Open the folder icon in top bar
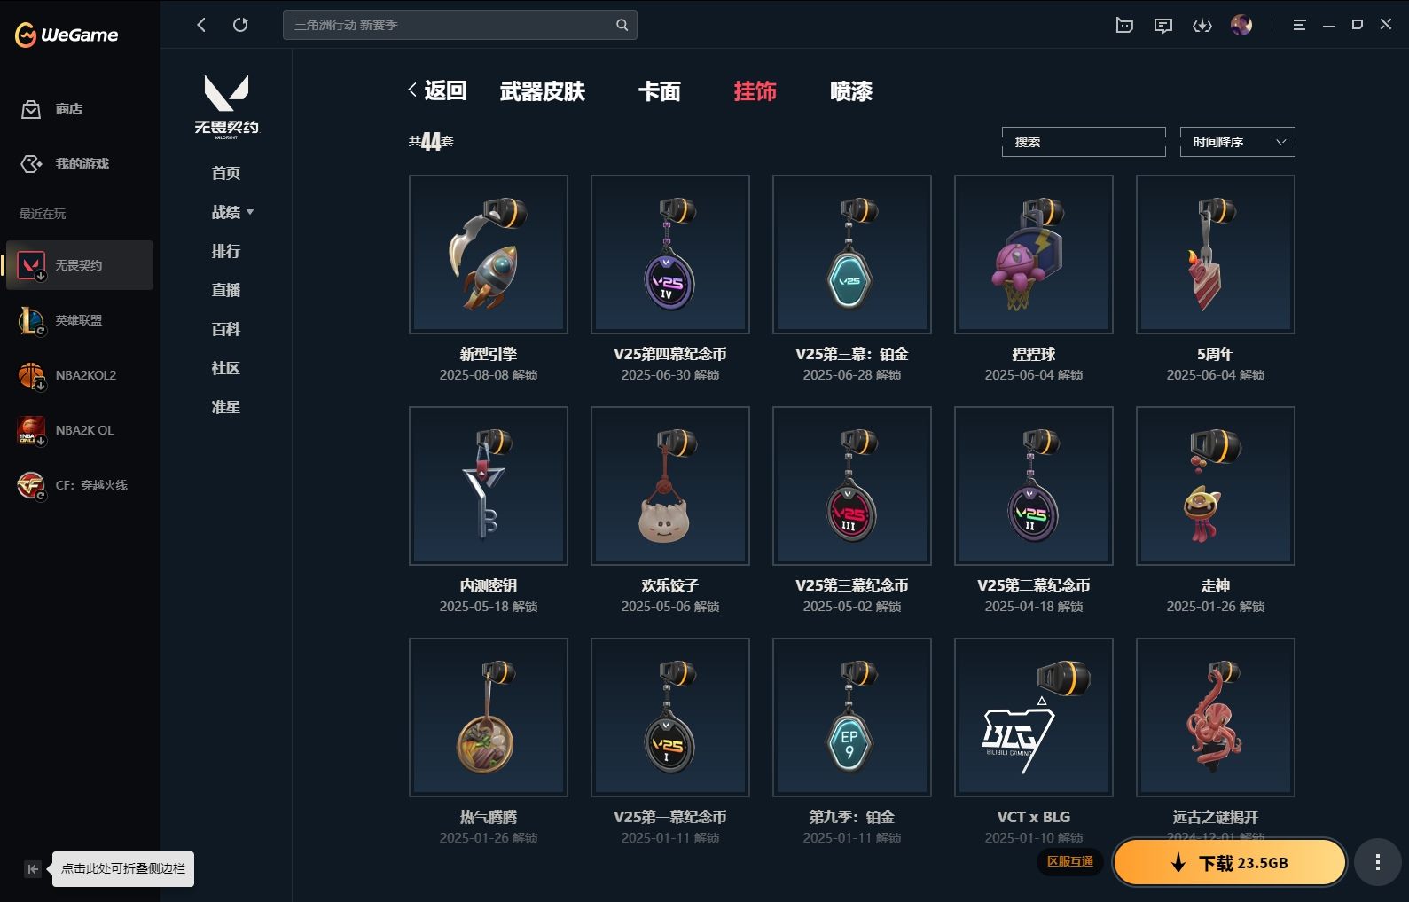Image resolution: width=1409 pixels, height=902 pixels. [1124, 25]
